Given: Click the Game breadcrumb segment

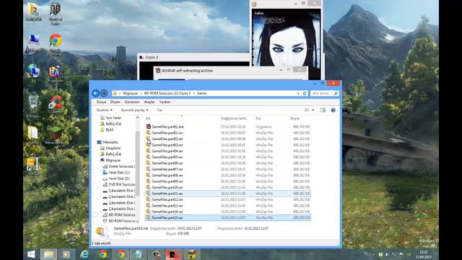Looking at the screenshot, I should point(201,93).
